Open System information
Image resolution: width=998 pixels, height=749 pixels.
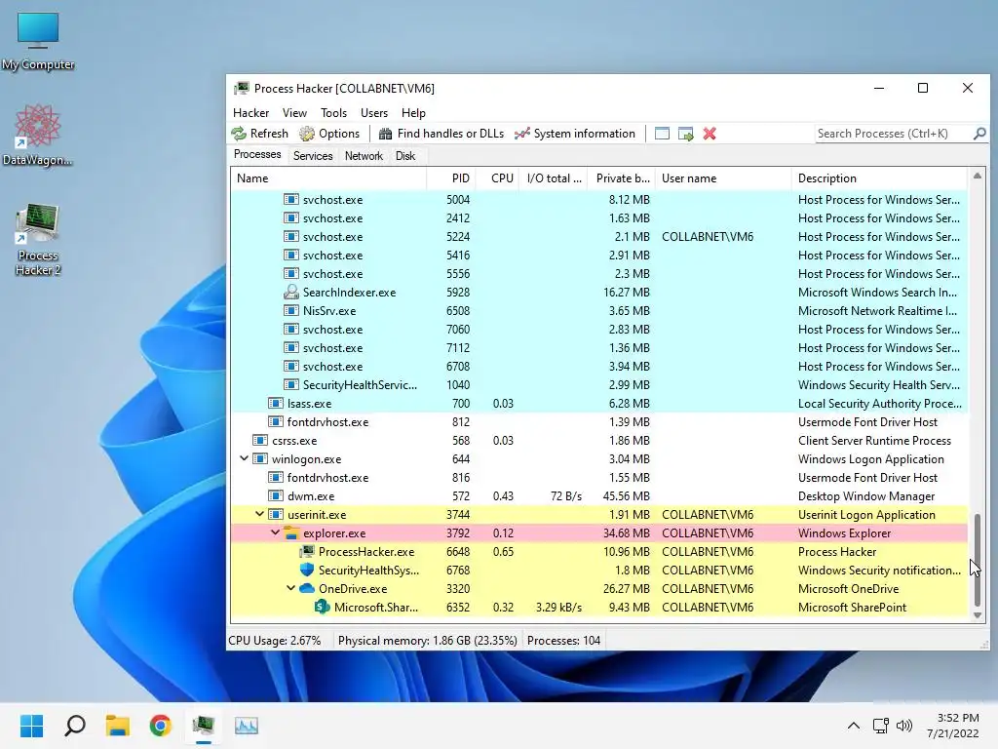pos(575,134)
